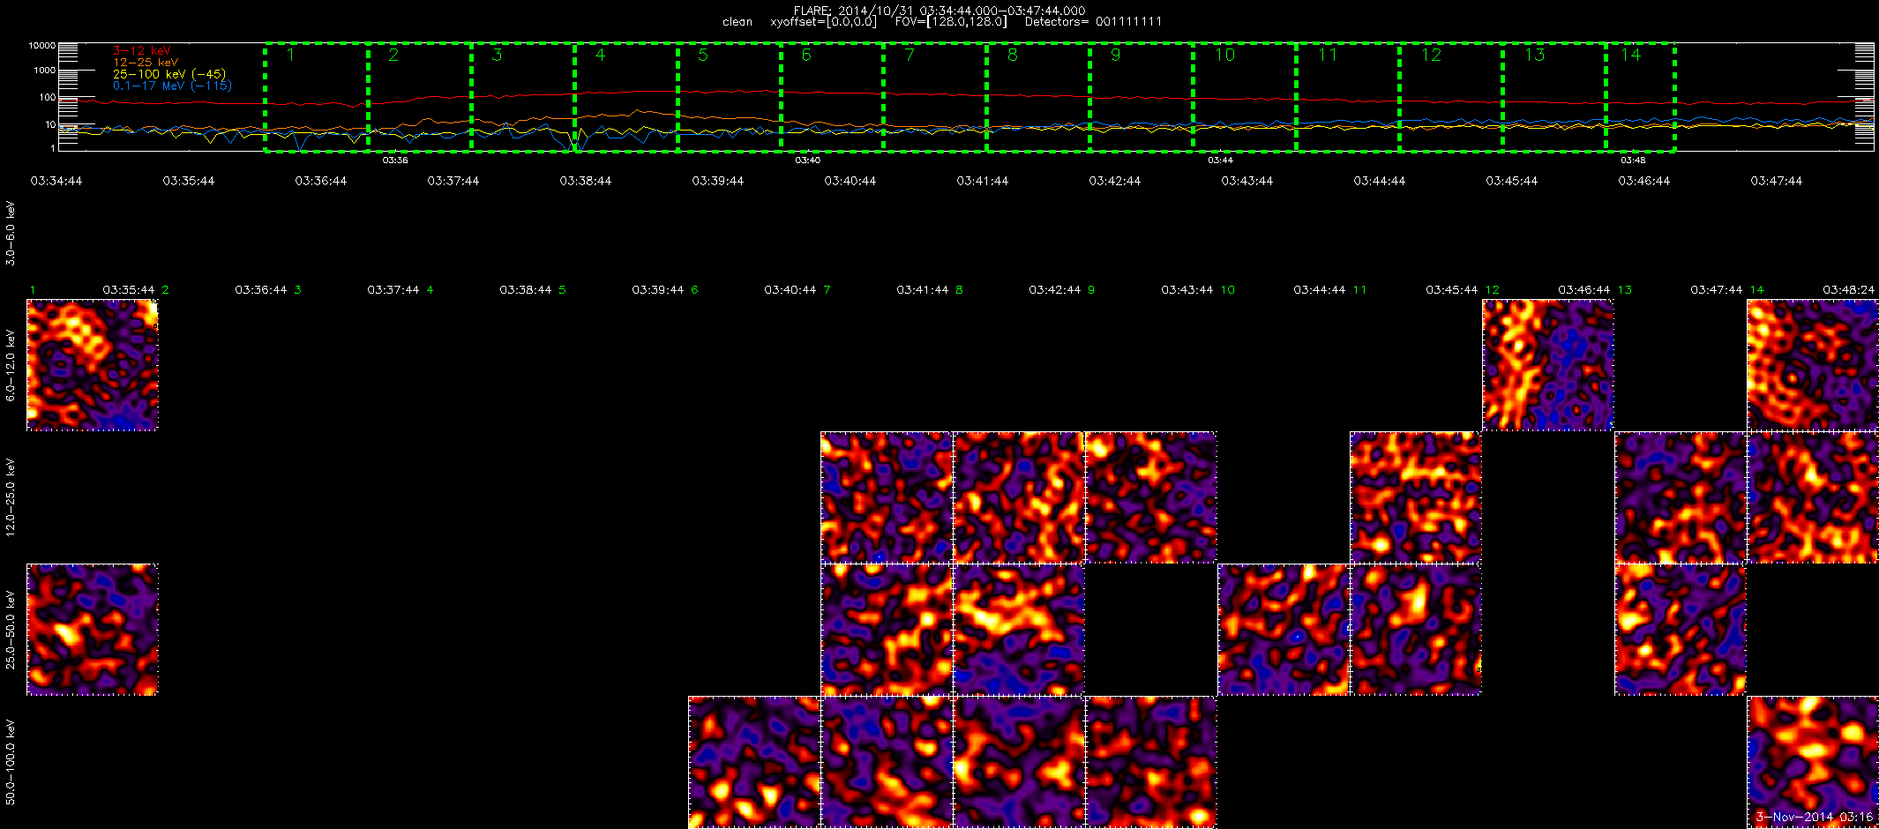Click the '03:40' minor tick label under light curve
Viewport: 1879px width, 829px height.
point(808,161)
